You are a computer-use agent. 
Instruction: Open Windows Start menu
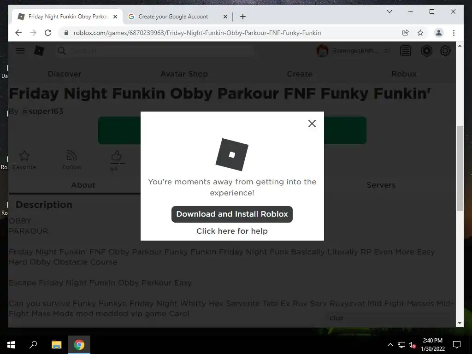11,345
